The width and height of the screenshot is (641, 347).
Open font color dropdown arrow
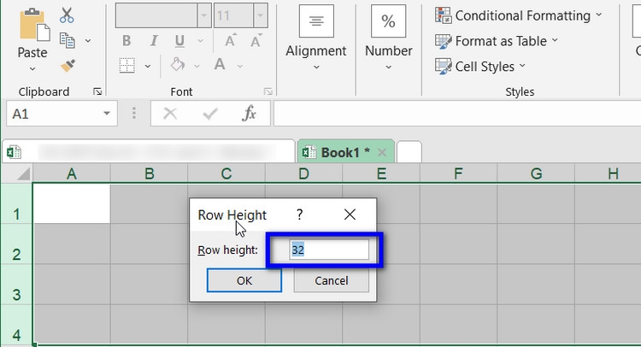click(240, 66)
